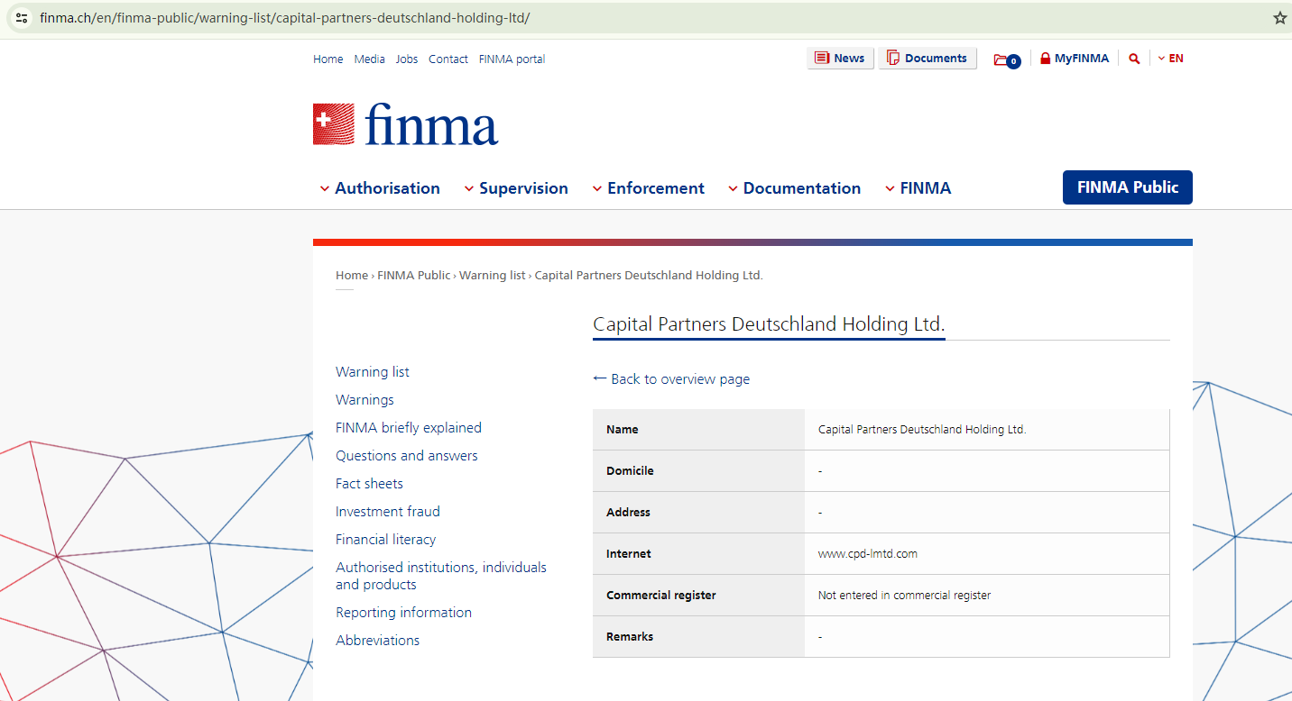Open Investment fraud sidebar link

pyautogui.click(x=388, y=512)
